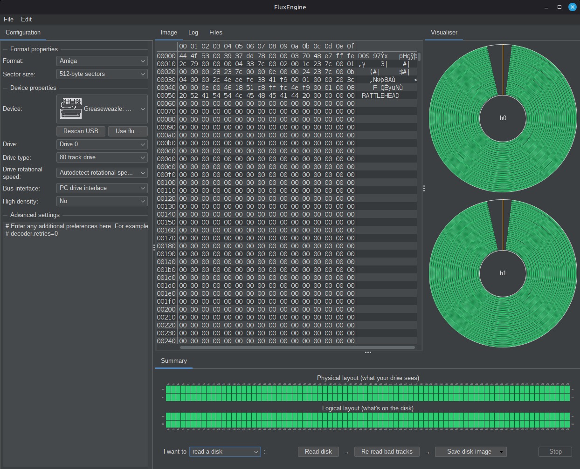Click hex offset row 00240
This screenshot has height=469, width=580.
(166, 341)
